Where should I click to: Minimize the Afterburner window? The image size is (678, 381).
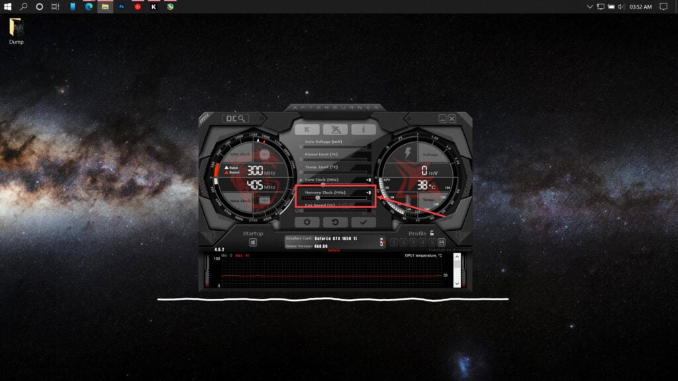click(442, 118)
